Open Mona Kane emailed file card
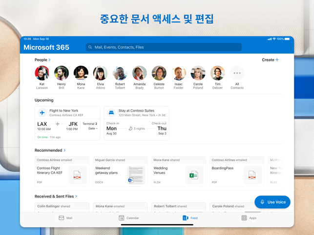The height and width of the screenshot is (235, 314). point(120,207)
